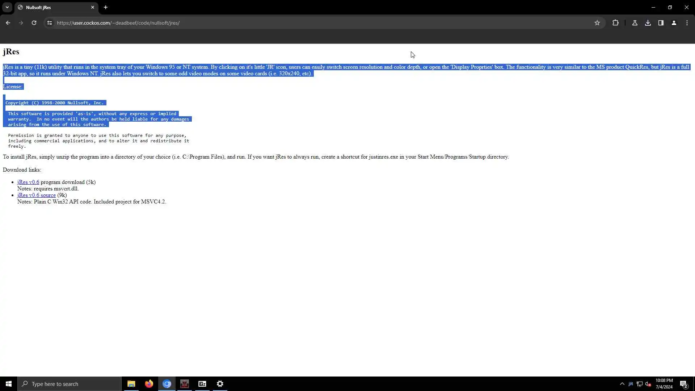Bookmark this page with star icon
The height and width of the screenshot is (391, 695).
click(597, 23)
